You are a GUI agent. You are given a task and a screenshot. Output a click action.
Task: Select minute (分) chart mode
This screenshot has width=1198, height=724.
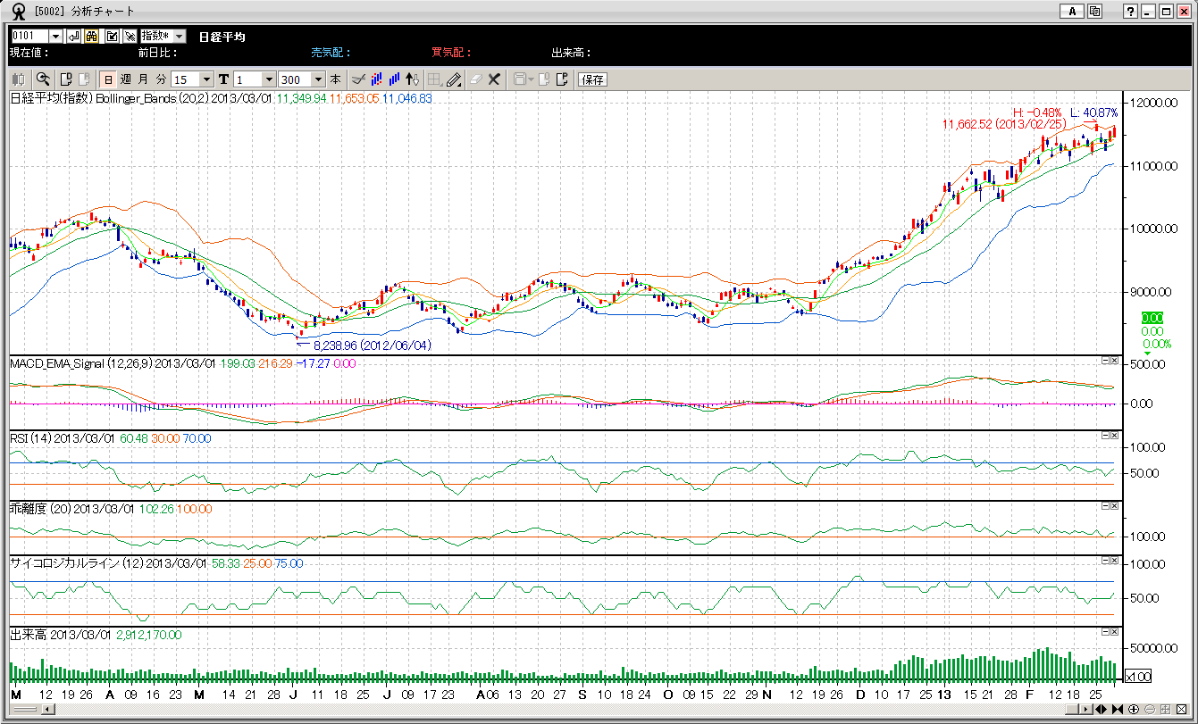coord(160,79)
